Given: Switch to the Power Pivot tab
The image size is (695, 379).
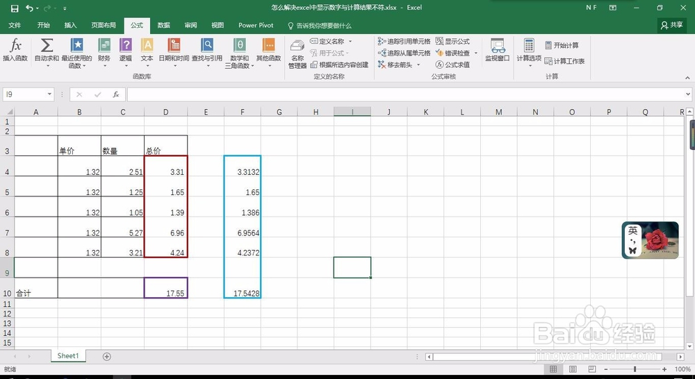Looking at the screenshot, I should pos(256,25).
